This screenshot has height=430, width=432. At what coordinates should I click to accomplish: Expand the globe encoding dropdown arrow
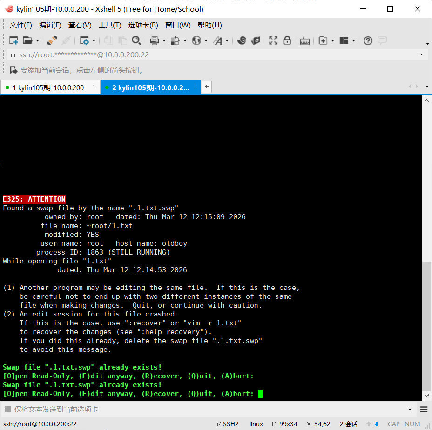coord(206,41)
